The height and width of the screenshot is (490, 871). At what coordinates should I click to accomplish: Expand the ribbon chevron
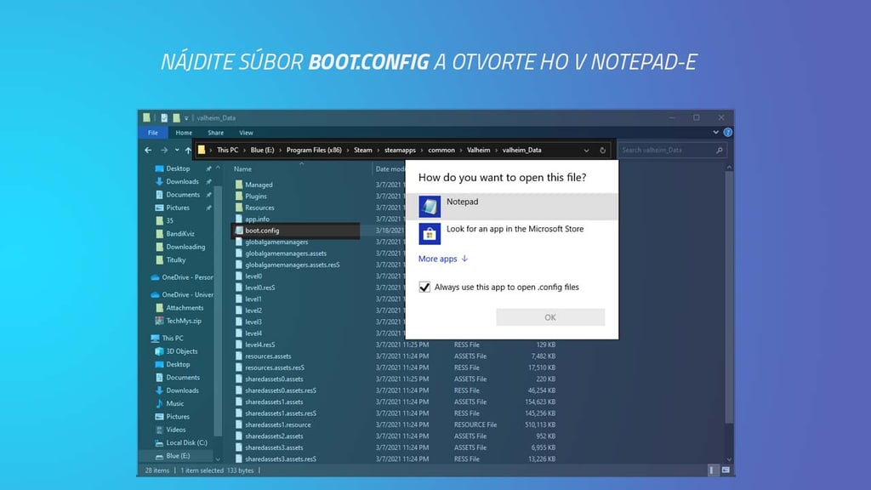tap(715, 132)
